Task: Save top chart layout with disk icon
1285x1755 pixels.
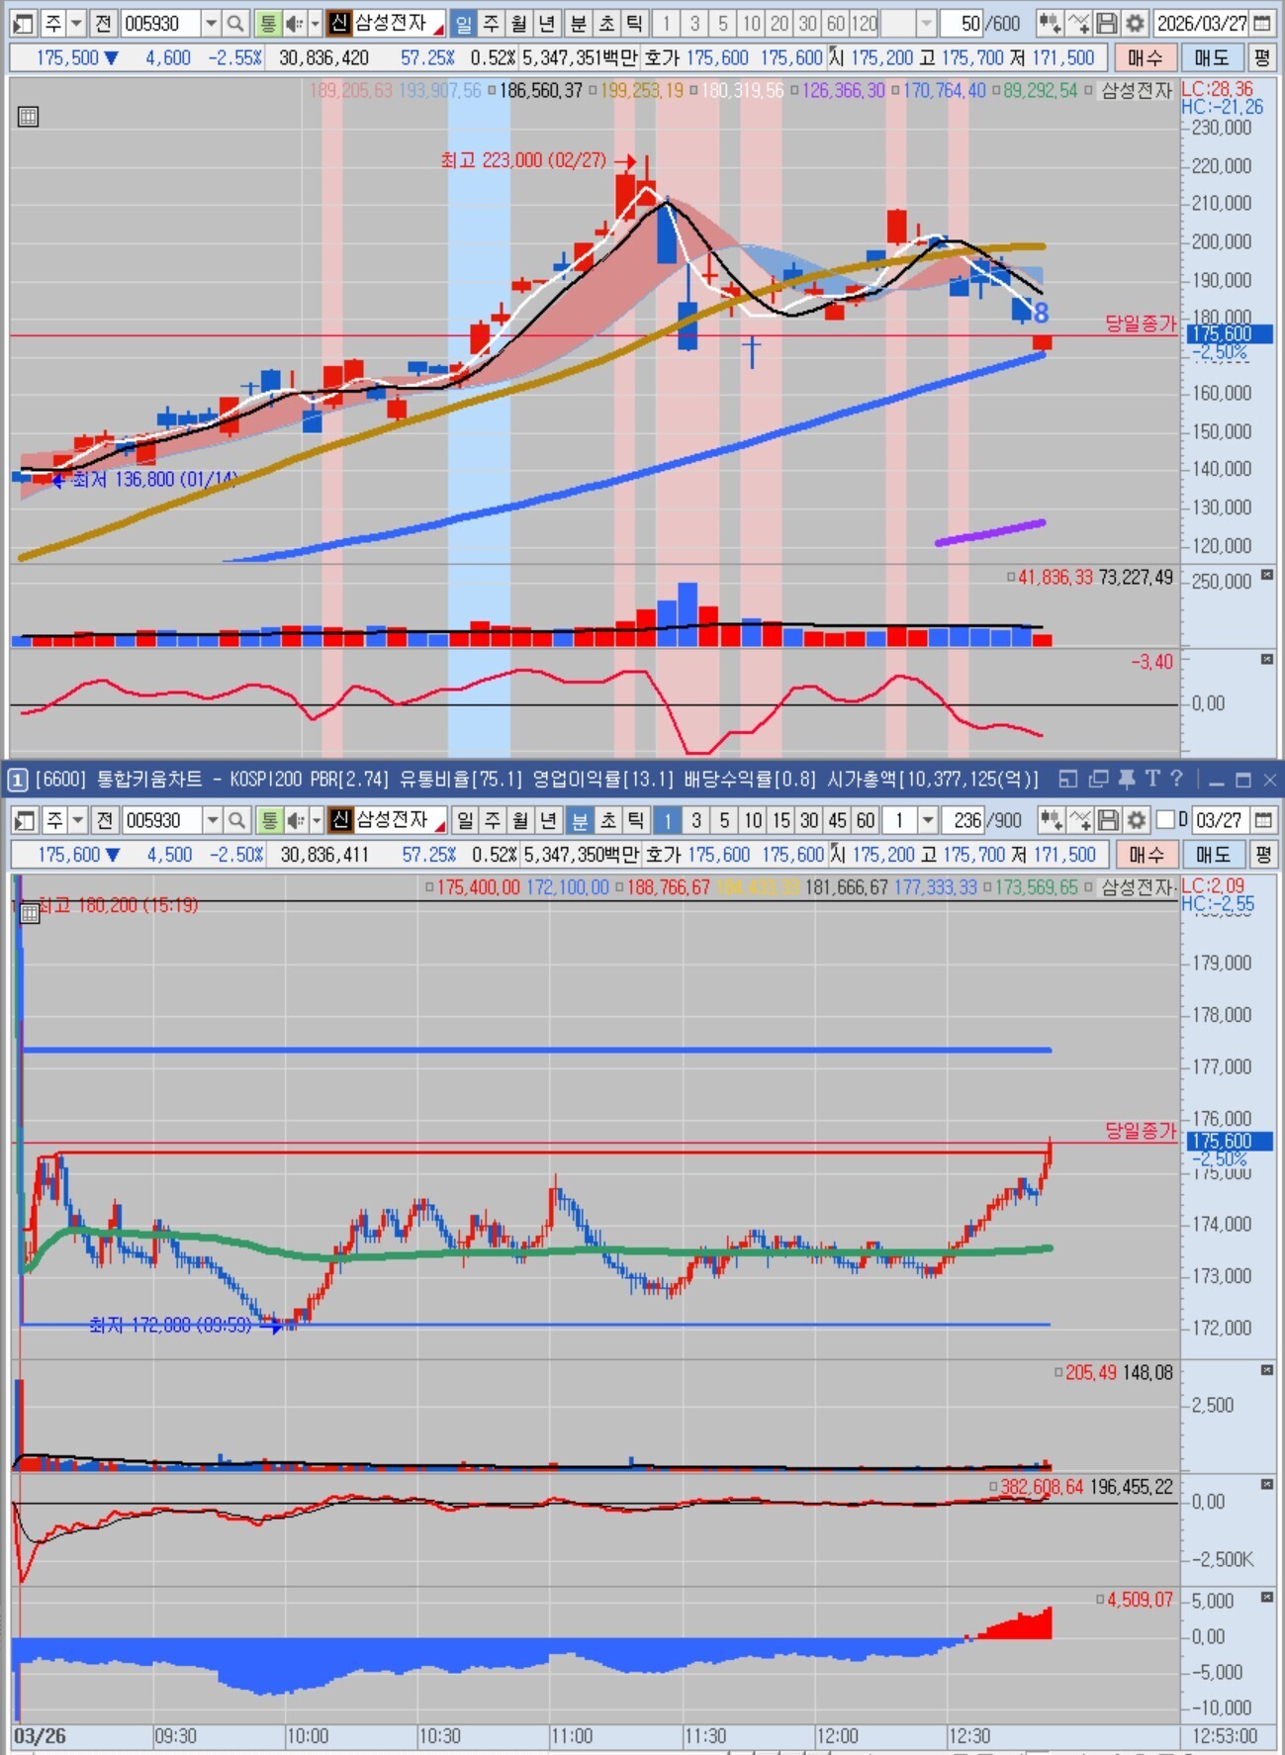Action: pos(1108,23)
